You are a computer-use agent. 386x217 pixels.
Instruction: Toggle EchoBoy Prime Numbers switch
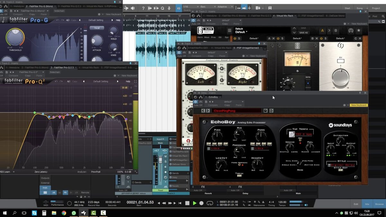click(x=239, y=166)
